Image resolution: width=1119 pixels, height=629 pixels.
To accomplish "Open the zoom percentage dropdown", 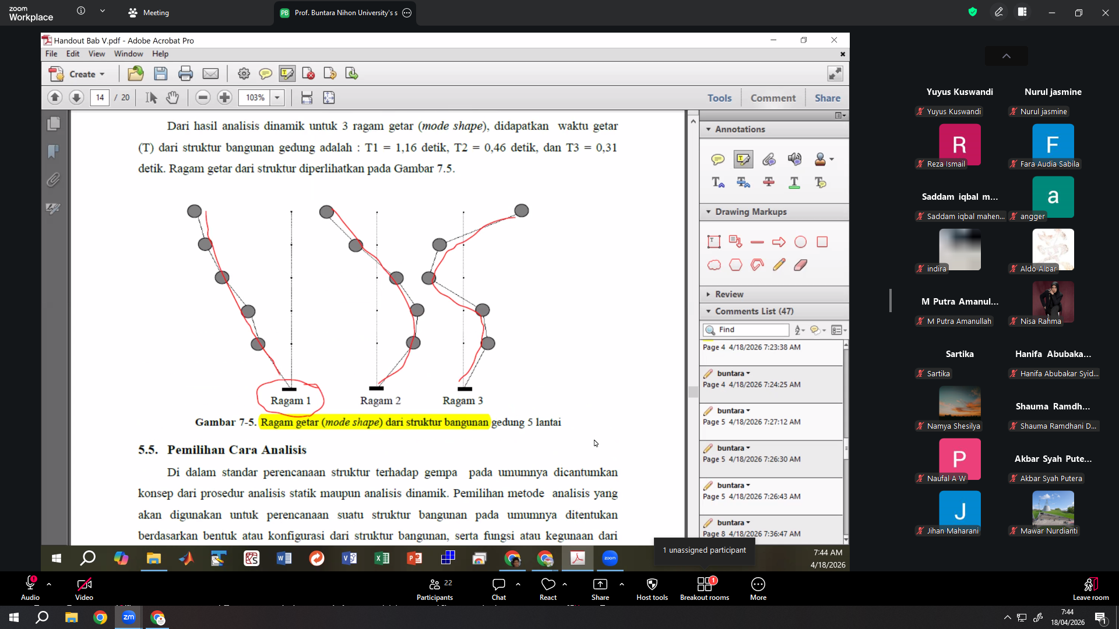I will (x=277, y=98).
